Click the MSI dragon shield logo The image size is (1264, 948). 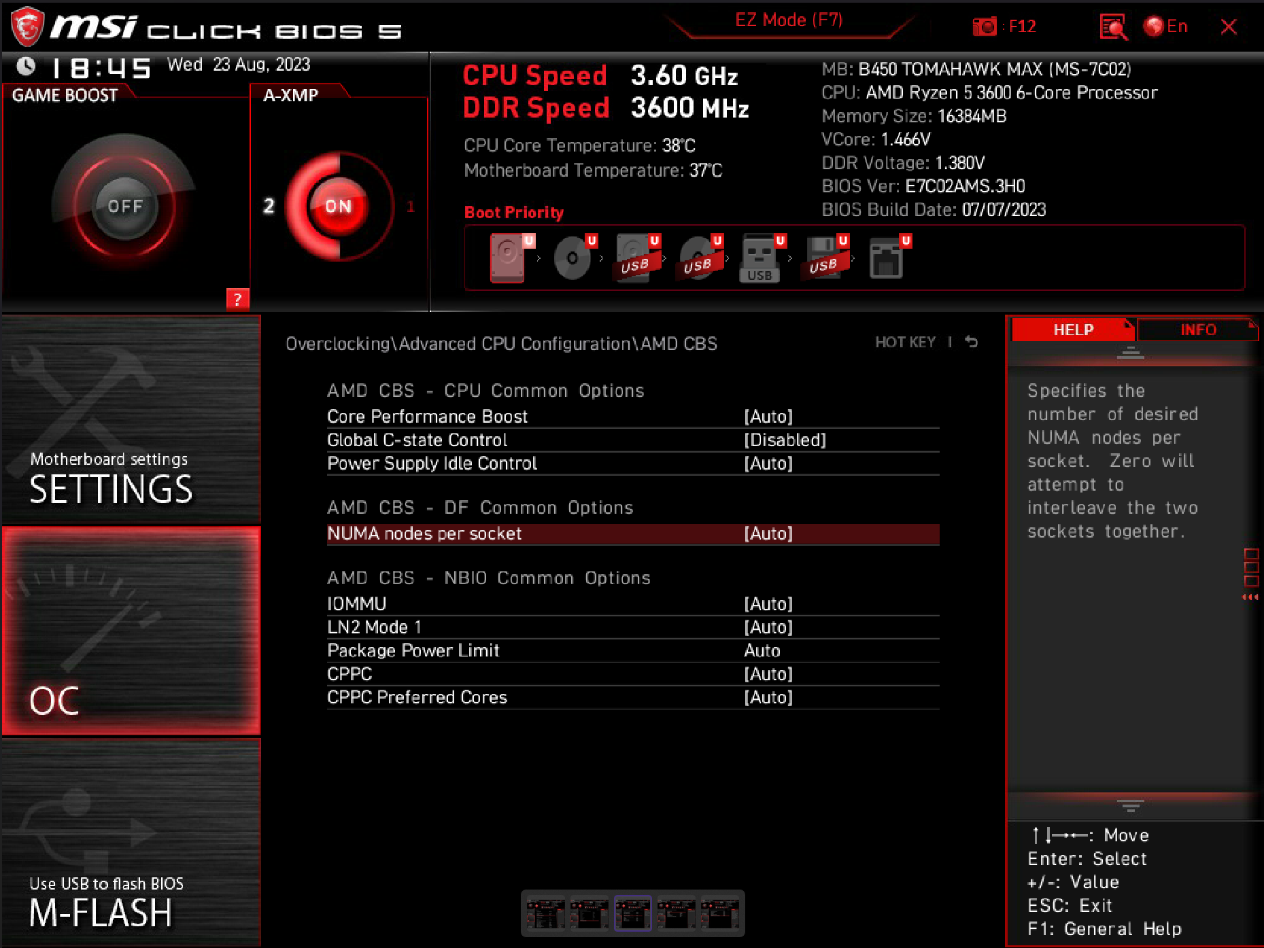click(27, 27)
